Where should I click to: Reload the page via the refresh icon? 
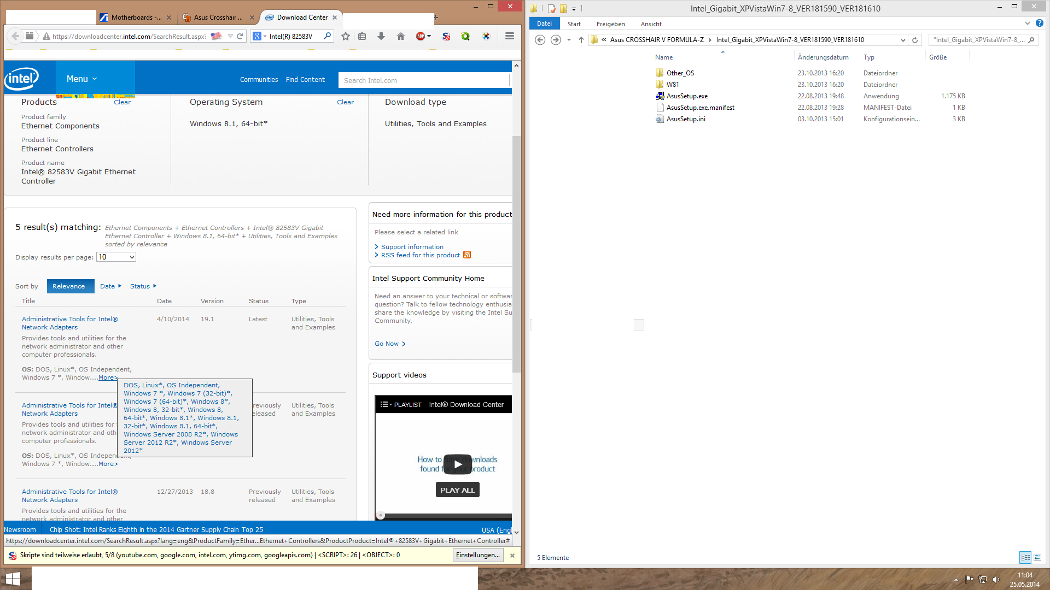[240, 36]
